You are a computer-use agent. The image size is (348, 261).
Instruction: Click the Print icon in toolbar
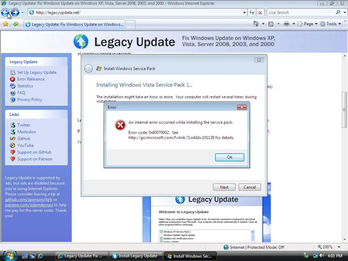(286, 24)
